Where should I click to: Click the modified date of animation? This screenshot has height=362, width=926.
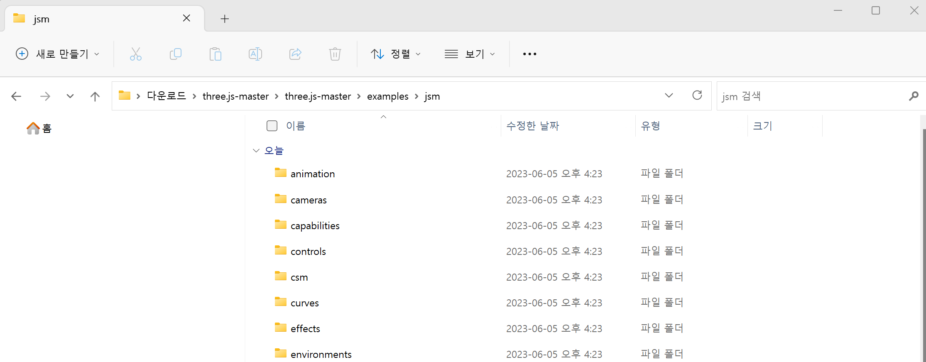click(x=554, y=174)
